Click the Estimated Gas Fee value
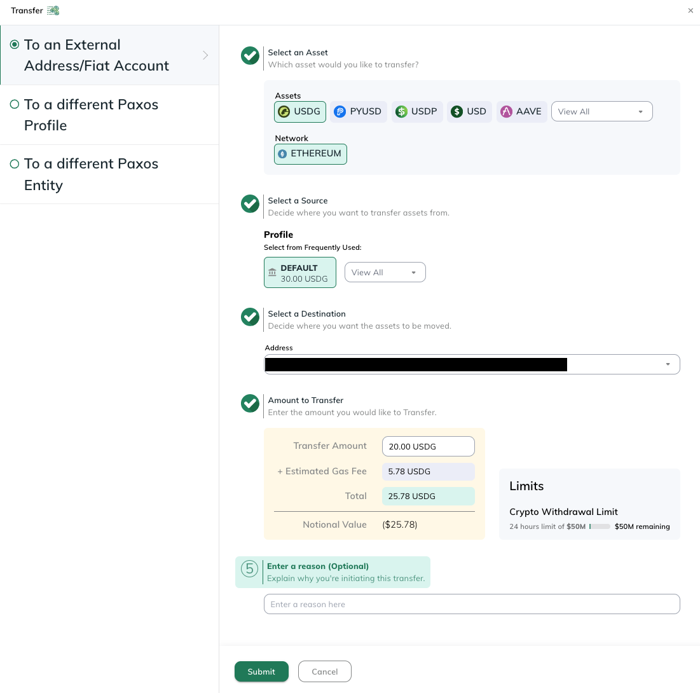The image size is (700, 693). coord(428,472)
